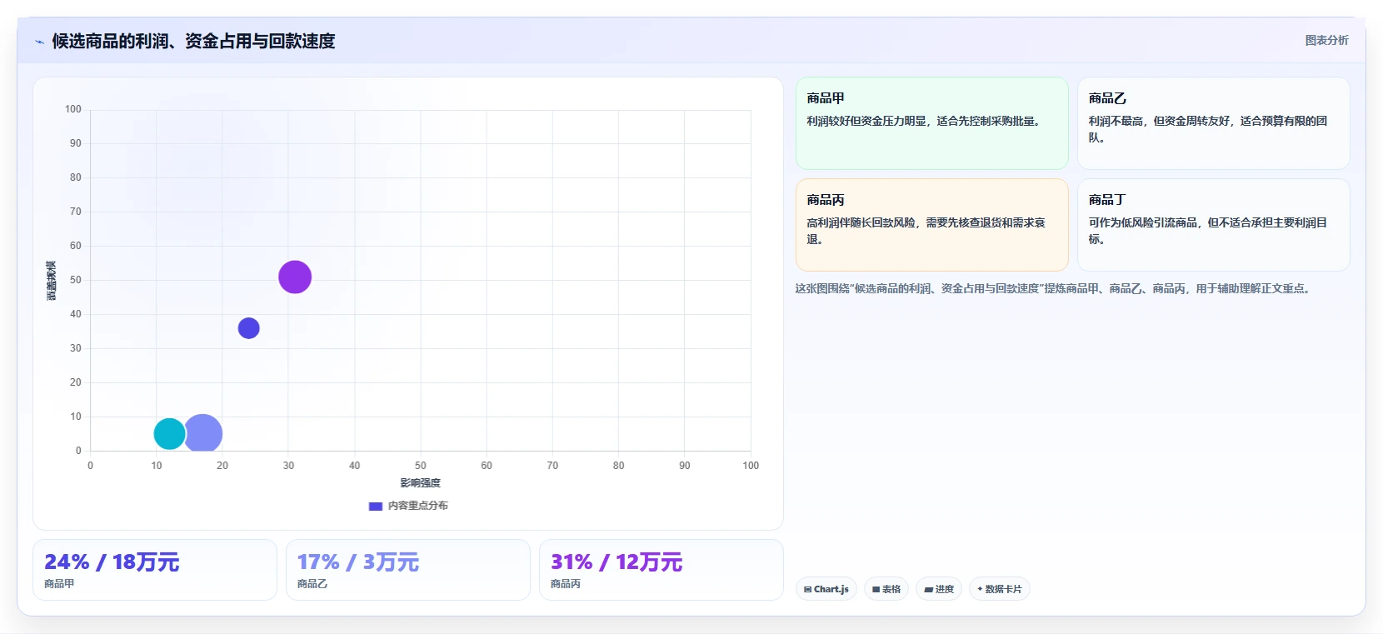Viewport: 1383px width, 634px height.
Task: Toggle the 内容重点分布 legend color box
Action: point(376,506)
